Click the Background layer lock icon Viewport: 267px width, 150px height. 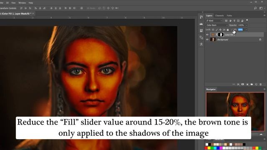260,40
